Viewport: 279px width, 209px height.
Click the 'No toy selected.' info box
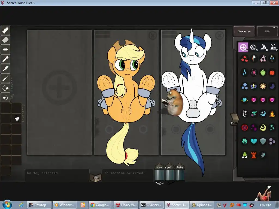(x=57, y=175)
